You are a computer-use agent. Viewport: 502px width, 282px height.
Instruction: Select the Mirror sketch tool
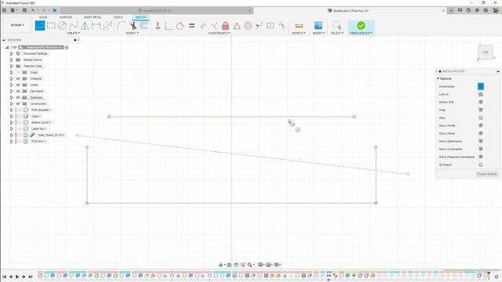[x=85, y=26]
